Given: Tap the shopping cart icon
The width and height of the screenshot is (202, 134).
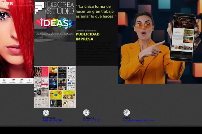Looking at the screenshot, I should [x=21, y=81].
